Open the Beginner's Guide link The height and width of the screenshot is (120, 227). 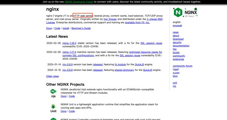point(81,28)
